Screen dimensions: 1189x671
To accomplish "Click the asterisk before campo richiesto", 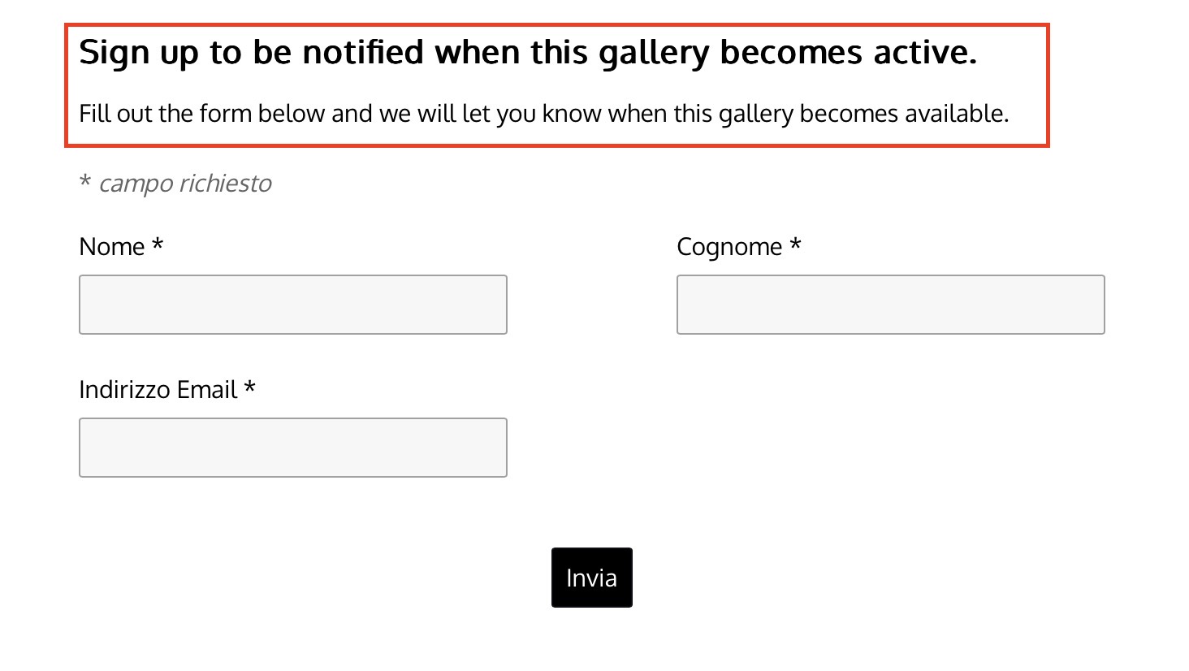I will point(84,180).
